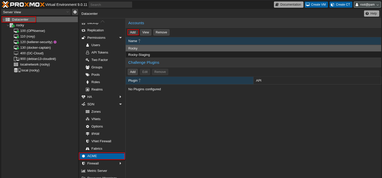This screenshot has width=382, height=178.
Task: Click the VNet Firewall shield icon
Action: [88, 141]
